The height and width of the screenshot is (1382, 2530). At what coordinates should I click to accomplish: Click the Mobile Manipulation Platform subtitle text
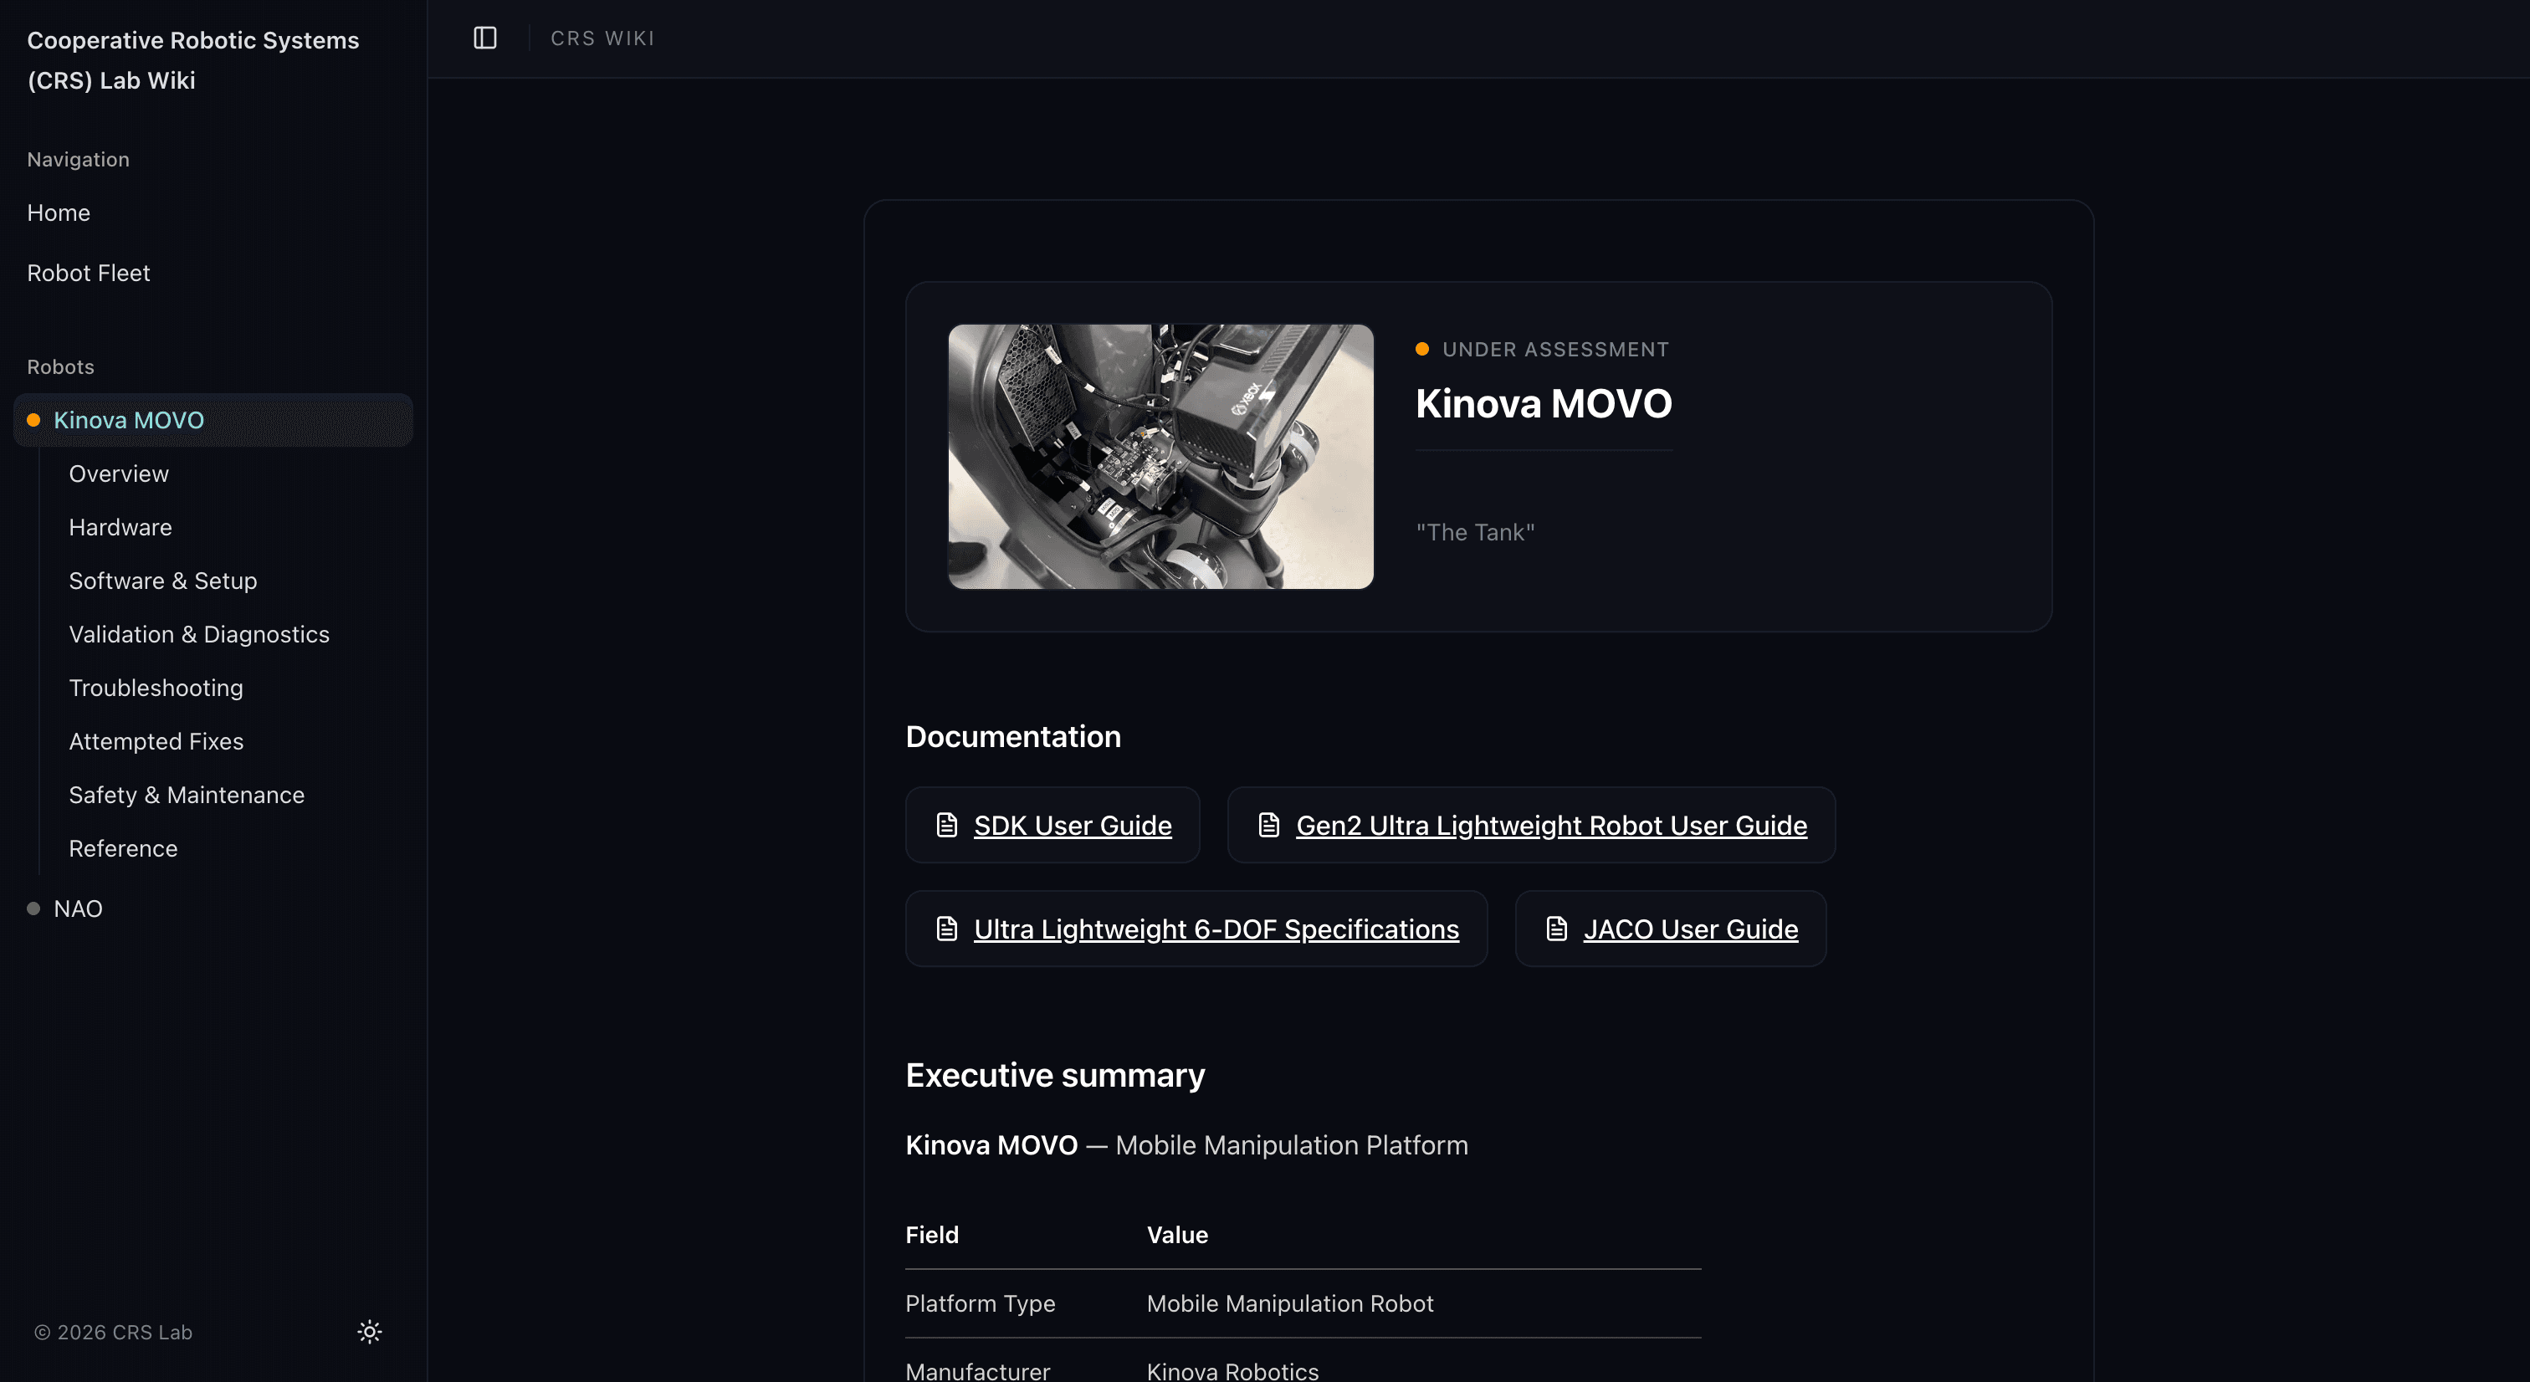pos(1292,1145)
